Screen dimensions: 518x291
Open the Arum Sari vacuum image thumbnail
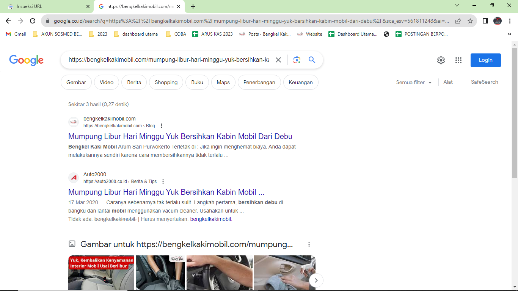point(160,273)
